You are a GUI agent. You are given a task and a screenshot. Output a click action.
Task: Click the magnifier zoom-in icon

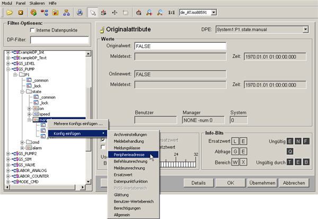(151, 11)
